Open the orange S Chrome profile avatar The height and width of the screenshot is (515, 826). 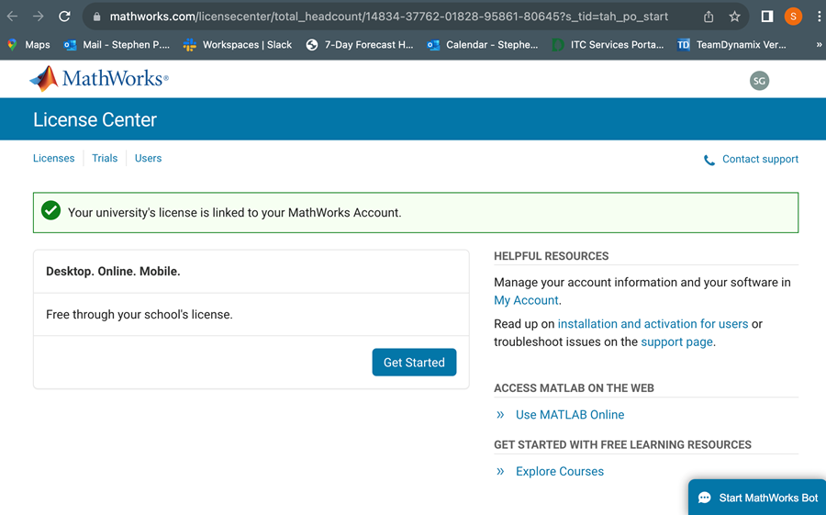793,17
